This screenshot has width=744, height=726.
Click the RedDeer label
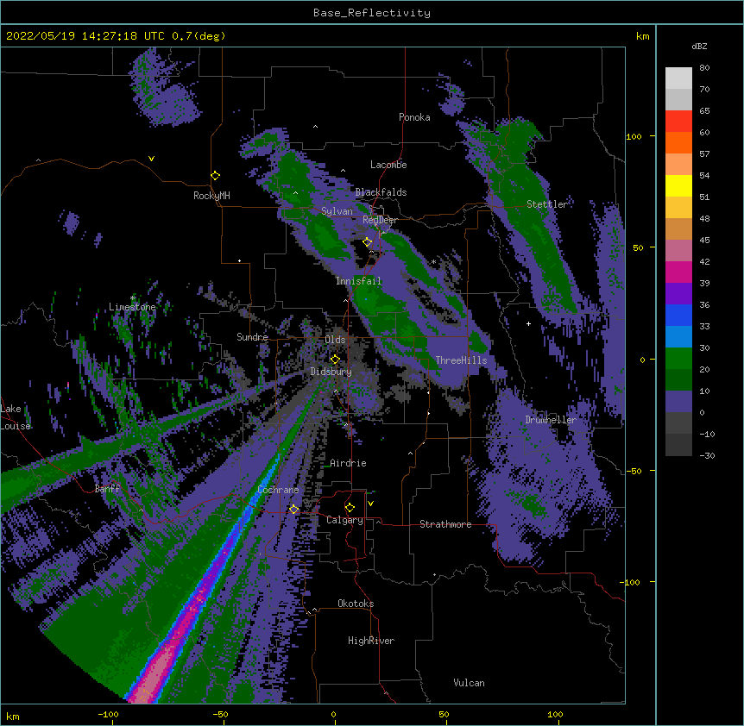click(x=380, y=220)
